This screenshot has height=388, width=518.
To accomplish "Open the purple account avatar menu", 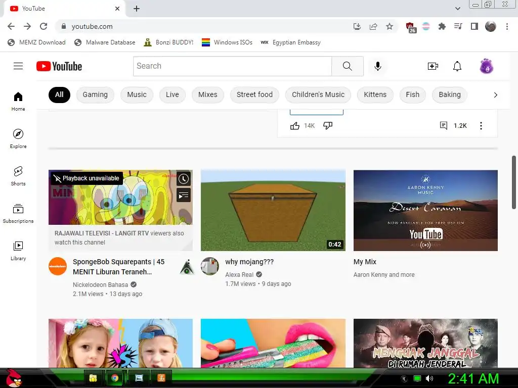I will pyautogui.click(x=486, y=66).
